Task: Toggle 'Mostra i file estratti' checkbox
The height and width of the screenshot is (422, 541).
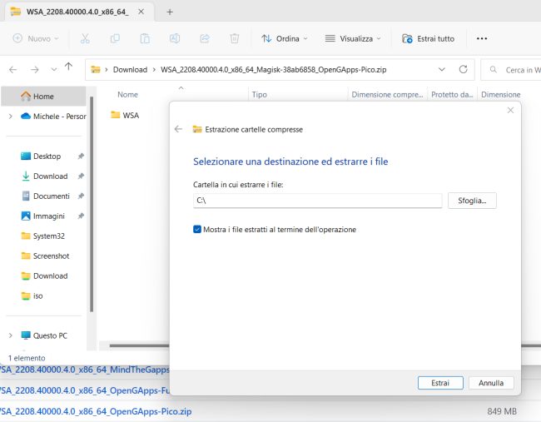Action: click(197, 230)
